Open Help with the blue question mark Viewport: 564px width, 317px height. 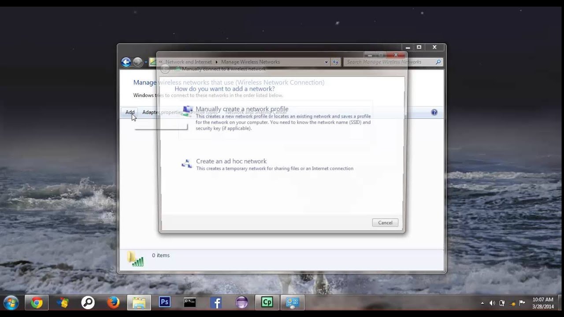pyautogui.click(x=434, y=112)
